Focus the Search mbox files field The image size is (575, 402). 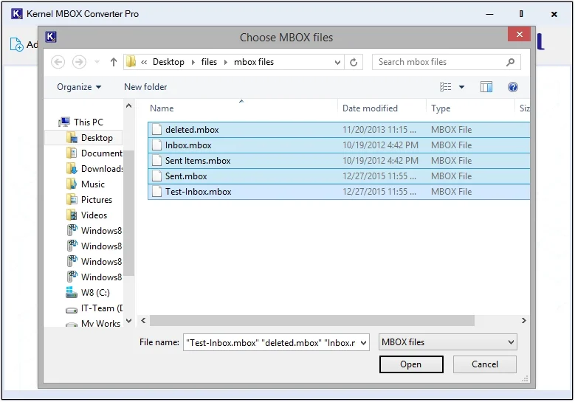446,62
